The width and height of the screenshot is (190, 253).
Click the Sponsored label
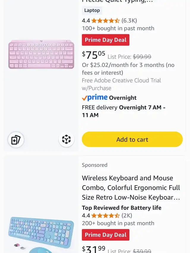[95, 165]
